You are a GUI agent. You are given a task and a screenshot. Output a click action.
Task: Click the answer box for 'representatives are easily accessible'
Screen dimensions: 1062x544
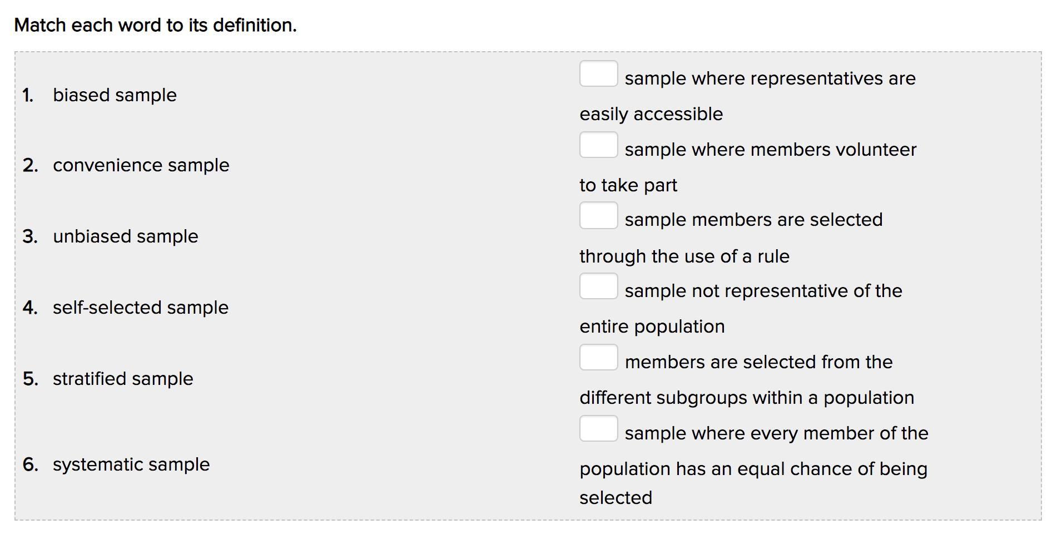(598, 73)
